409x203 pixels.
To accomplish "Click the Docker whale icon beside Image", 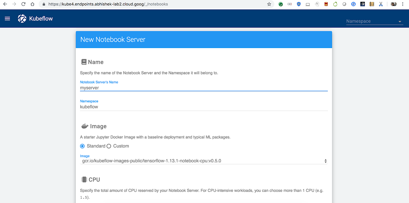I will click(x=85, y=126).
